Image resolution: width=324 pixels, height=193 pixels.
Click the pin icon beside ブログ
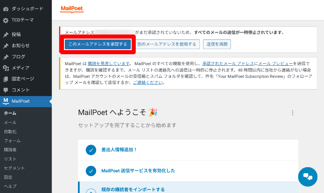(6, 57)
